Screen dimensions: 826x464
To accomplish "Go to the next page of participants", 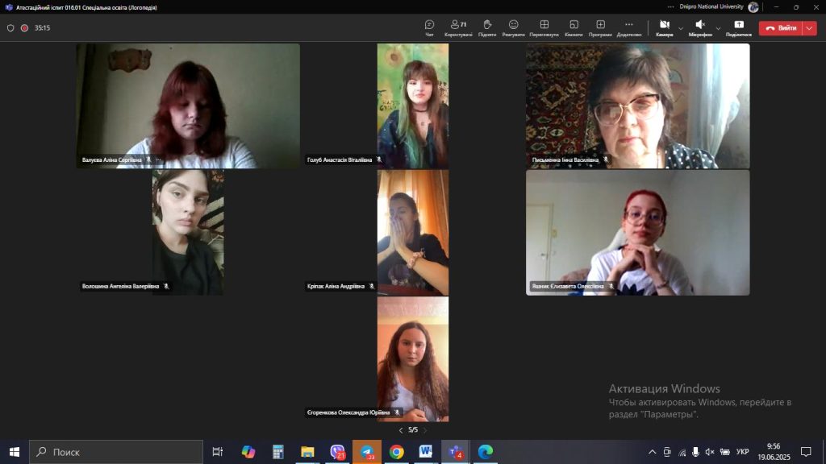I will click(x=425, y=430).
